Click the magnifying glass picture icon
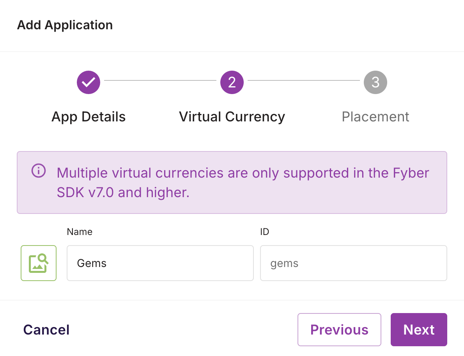The width and height of the screenshot is (464, 356). [39, 263]
